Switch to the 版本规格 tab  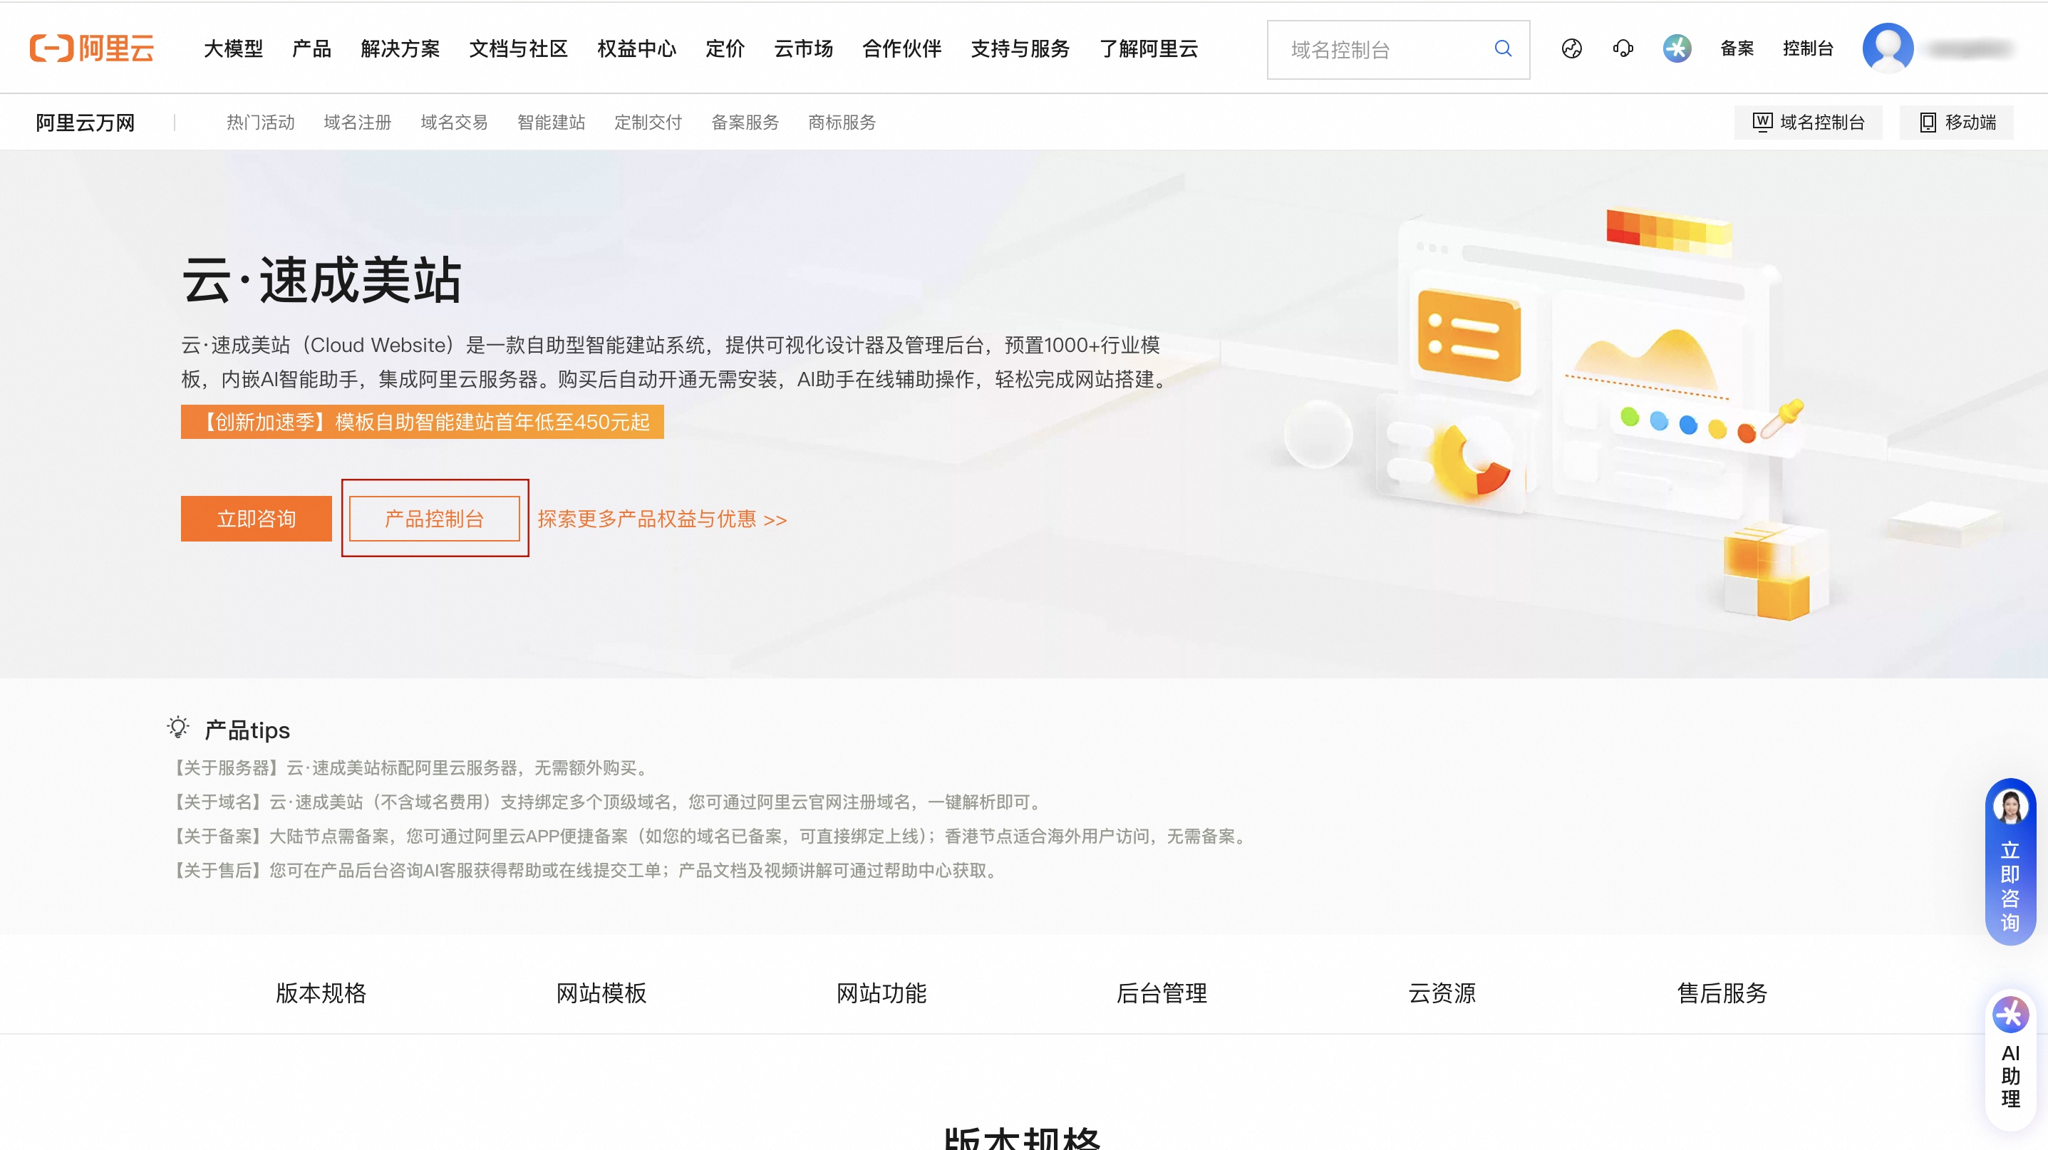pyautogui.click(x=321, y=993)
